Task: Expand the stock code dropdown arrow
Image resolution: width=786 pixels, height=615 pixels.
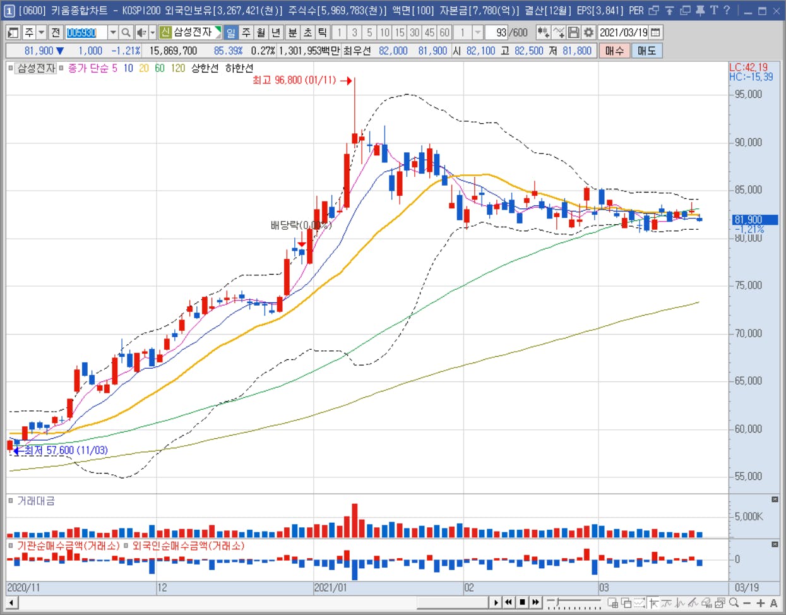Action: click(x=113, y=32)
